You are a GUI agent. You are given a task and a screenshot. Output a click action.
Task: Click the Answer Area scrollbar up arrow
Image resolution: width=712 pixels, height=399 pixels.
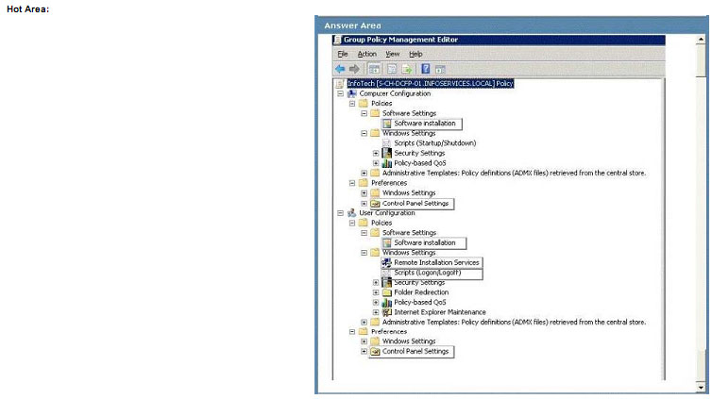point(701,40)
